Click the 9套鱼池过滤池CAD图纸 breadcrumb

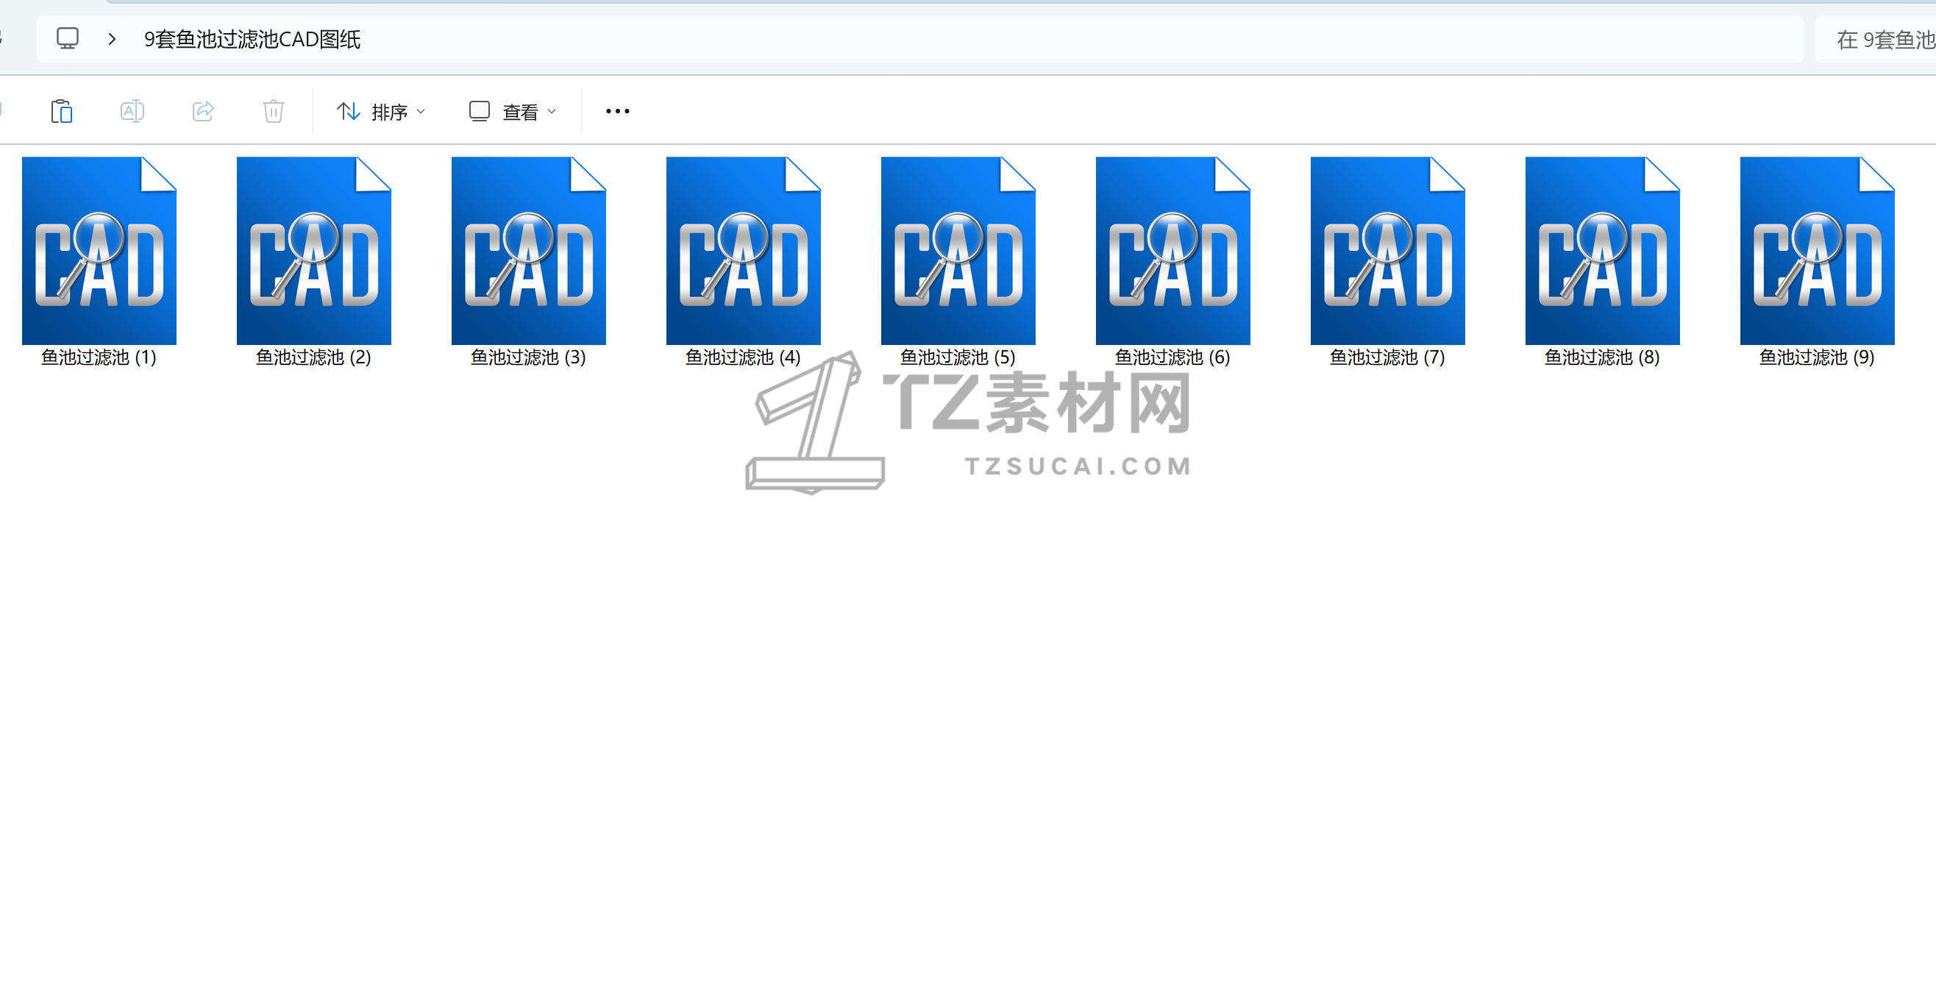[252, 39]
